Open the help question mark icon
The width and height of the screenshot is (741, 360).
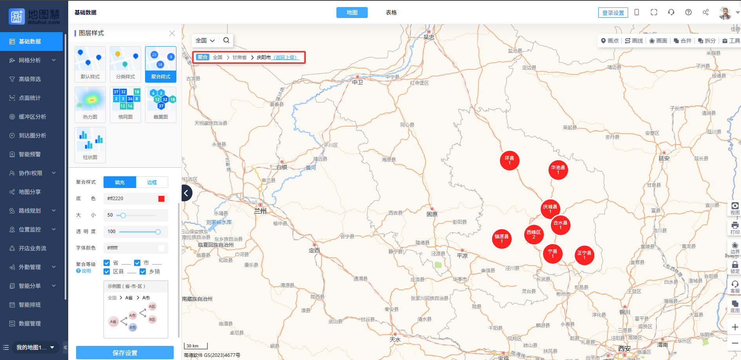click(x=688, y=13)
